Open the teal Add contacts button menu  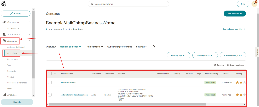(x=235, y=14)
